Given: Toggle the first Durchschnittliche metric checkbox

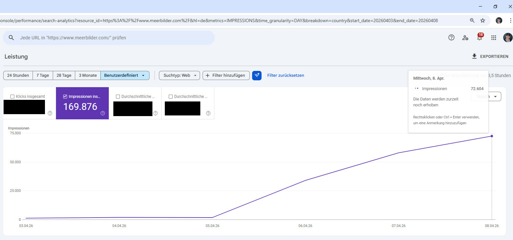Looking at the screenshot, I should point(118,97).
